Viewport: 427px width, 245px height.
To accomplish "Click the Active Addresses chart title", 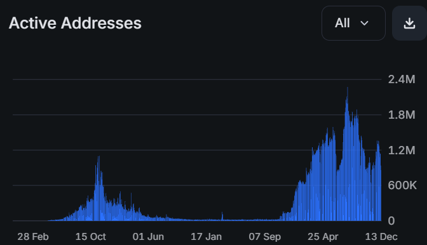I will point(75,23).
